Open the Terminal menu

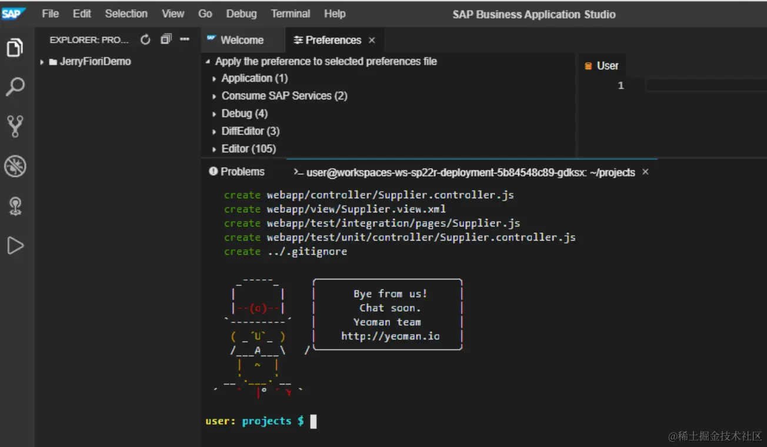click(291, 14)
